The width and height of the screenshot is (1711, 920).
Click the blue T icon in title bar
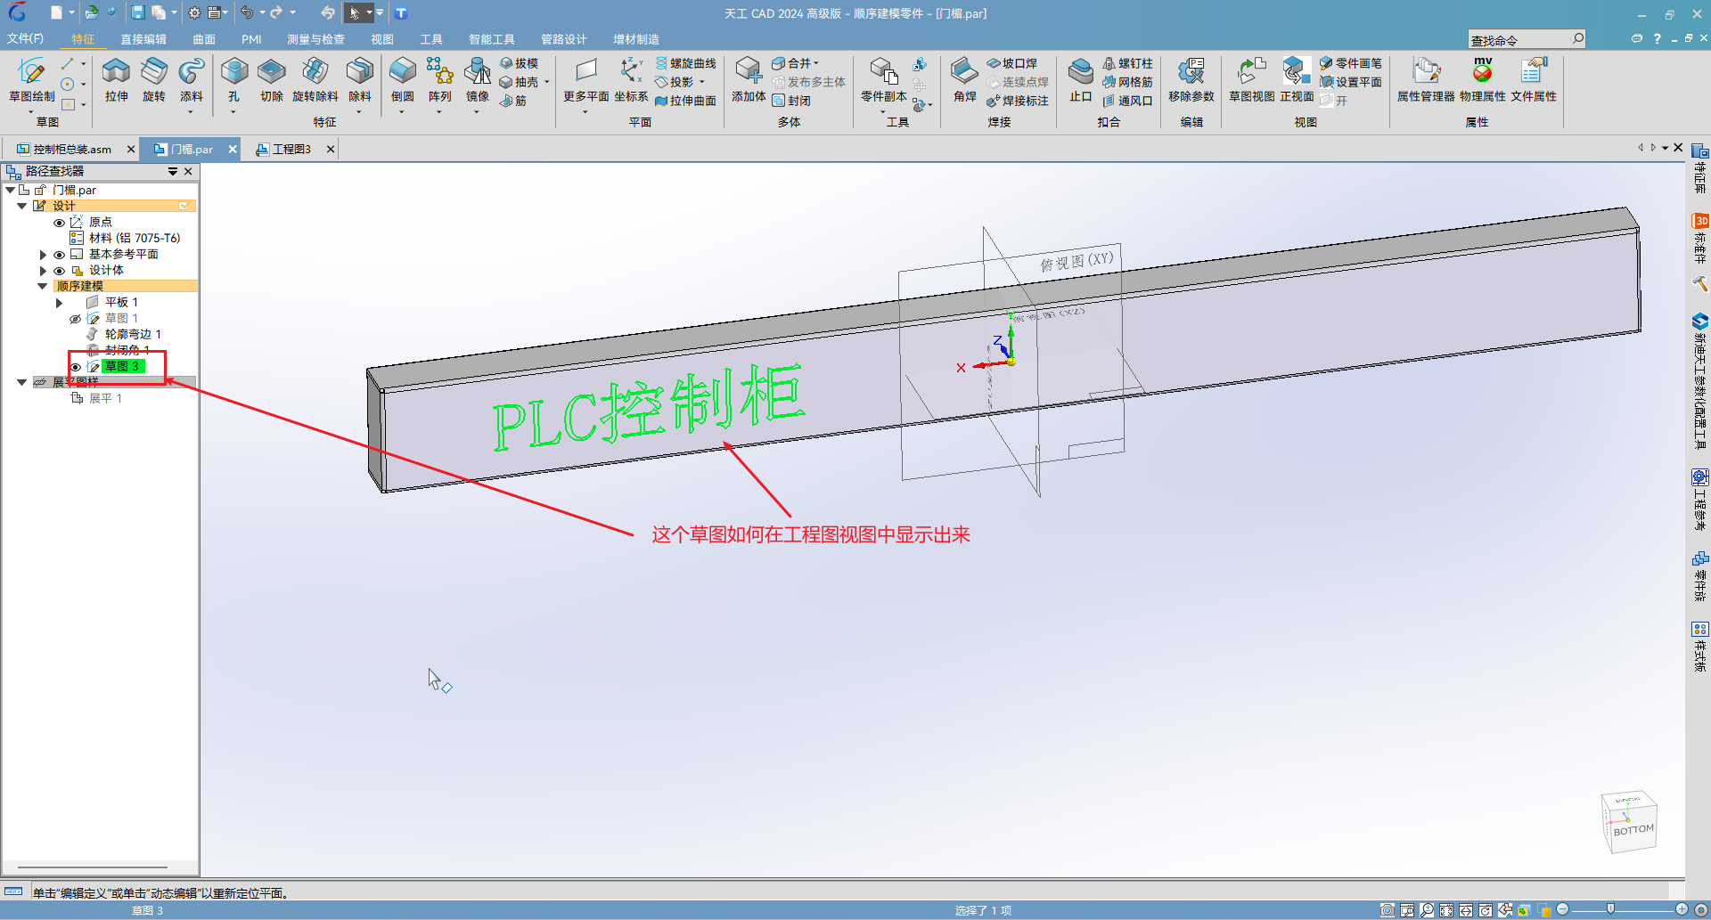pos(401,12)
